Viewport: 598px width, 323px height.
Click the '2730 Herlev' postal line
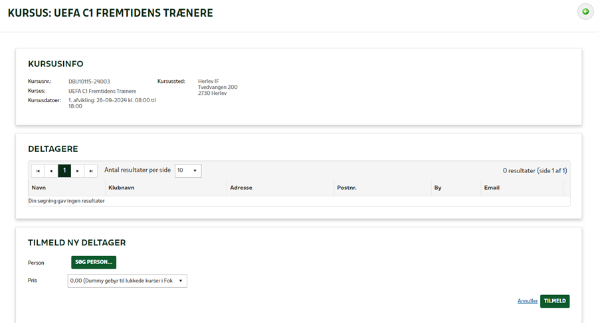click(212, 93)
